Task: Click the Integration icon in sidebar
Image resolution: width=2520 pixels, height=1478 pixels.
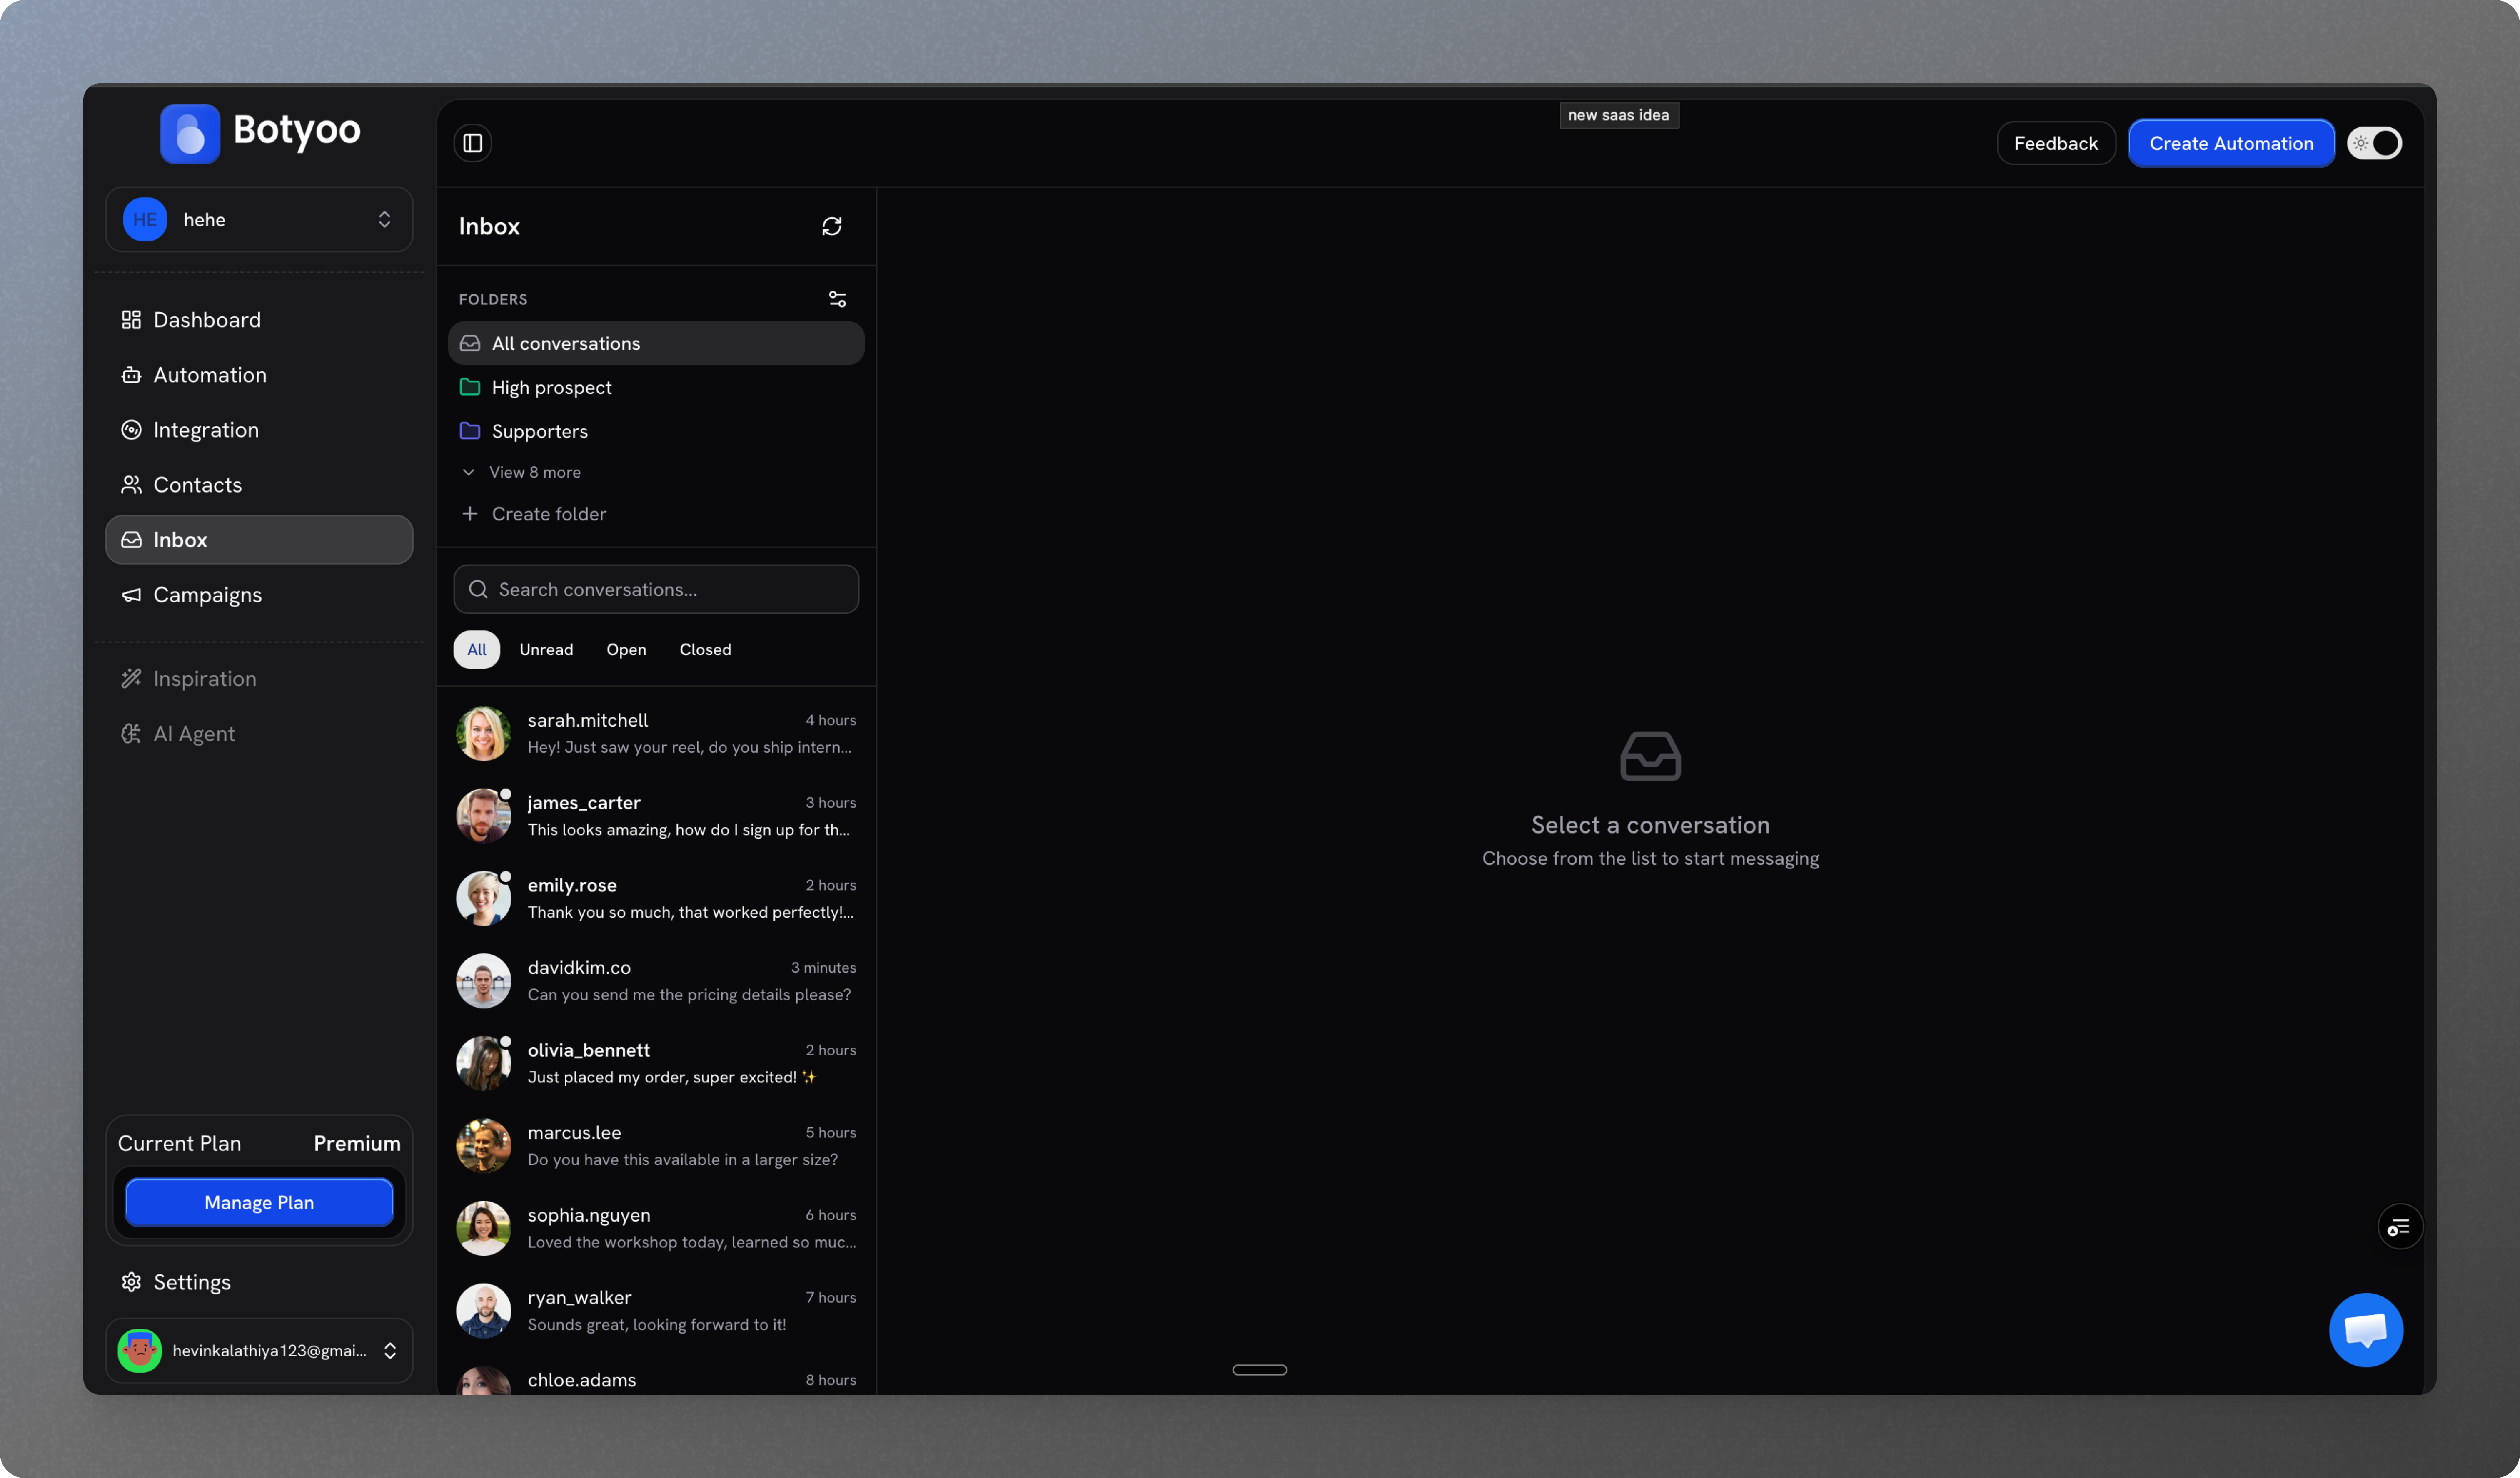Action: click(x=131, y=430)
